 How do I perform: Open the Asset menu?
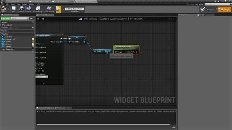point(13,4)
